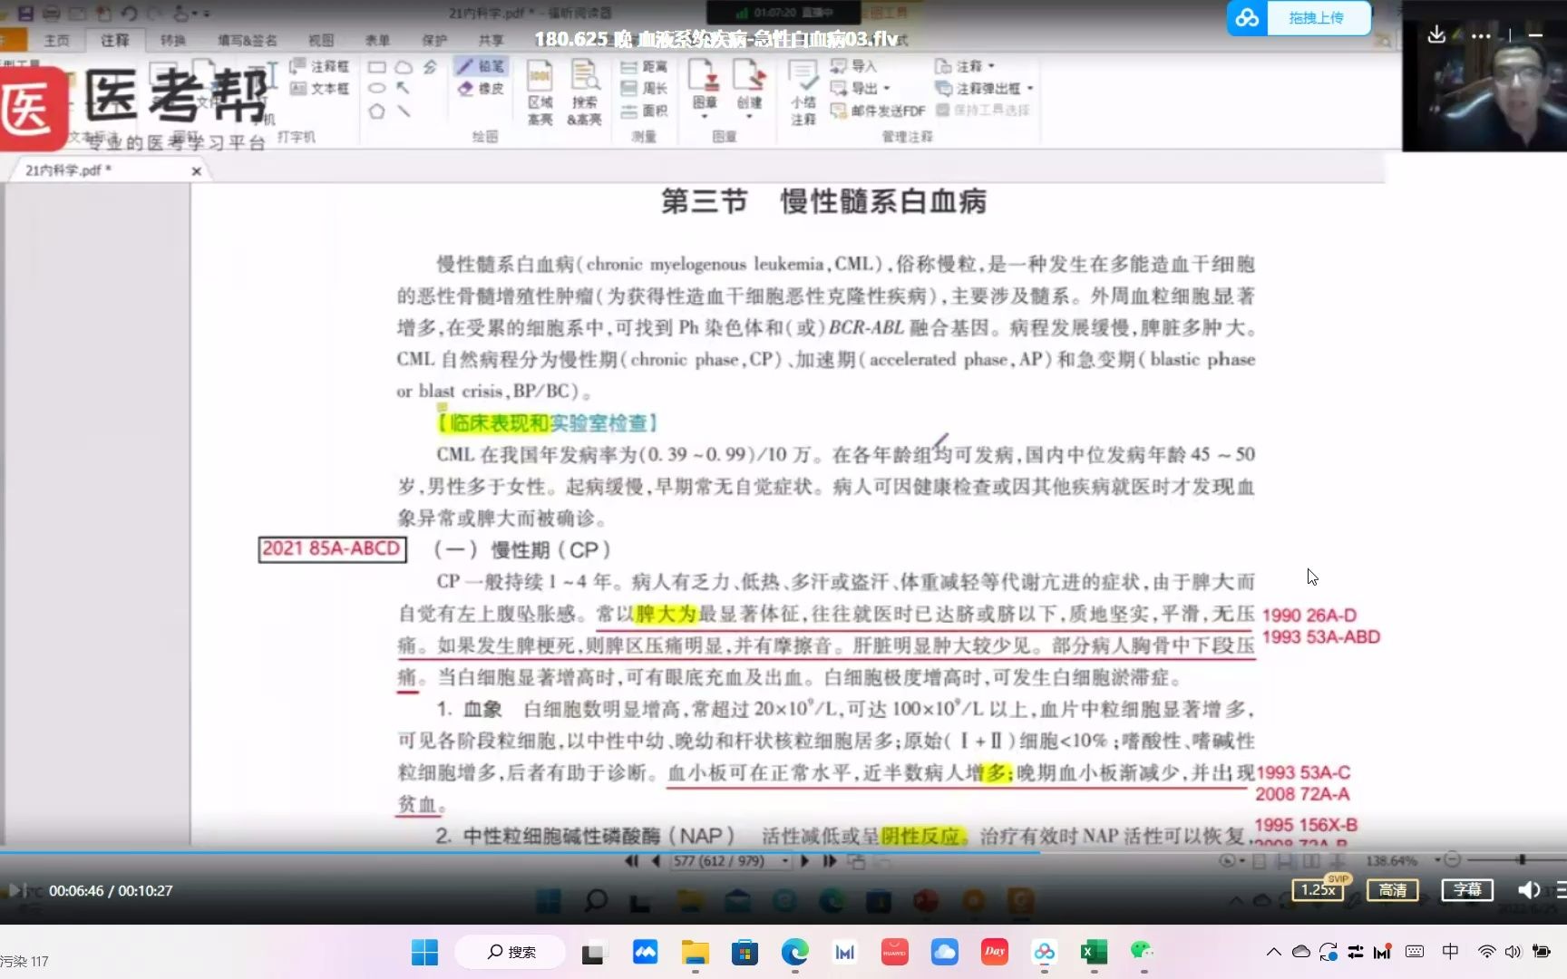
Task: Open Excel from the taskbar
Action: (x=1094, y=952)
